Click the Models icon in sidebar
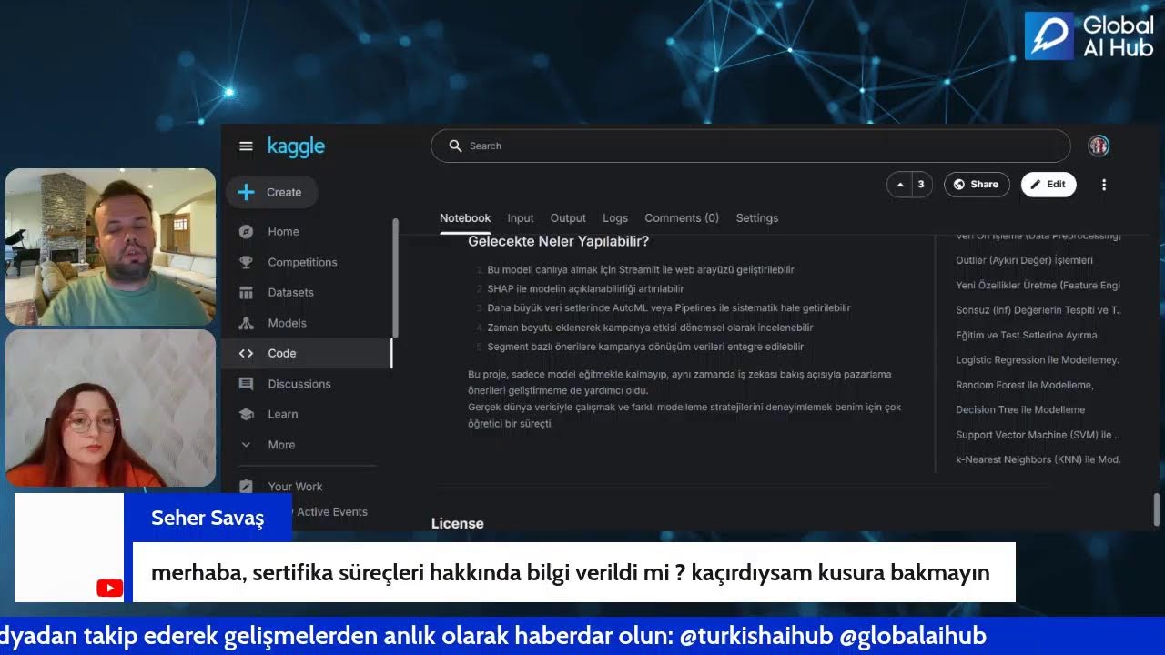1165x655 pixels. [246, 323]
